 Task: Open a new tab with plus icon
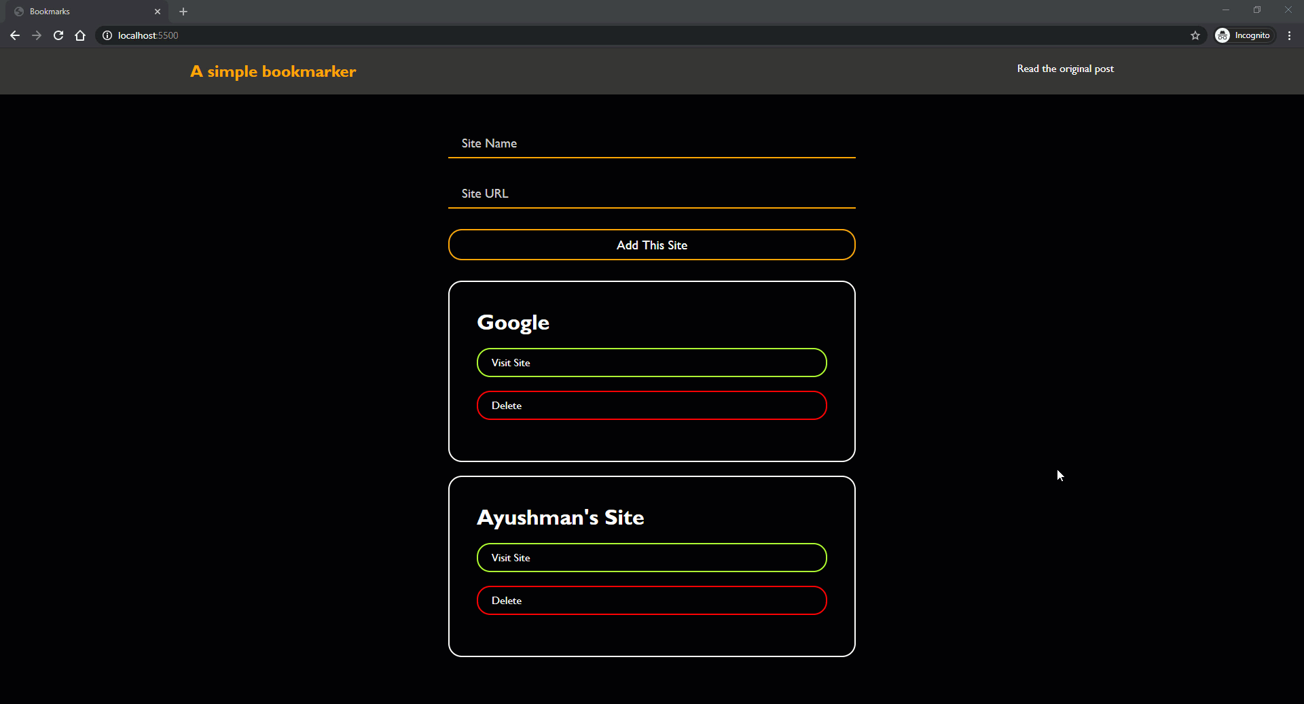[x=183, y=12]
